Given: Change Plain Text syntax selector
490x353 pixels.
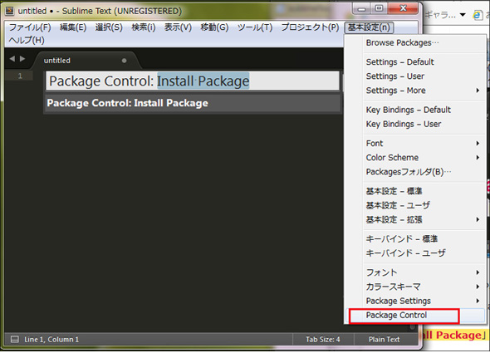Looking at the screenshot, I should pyautogui.click(x=384, y=339).
